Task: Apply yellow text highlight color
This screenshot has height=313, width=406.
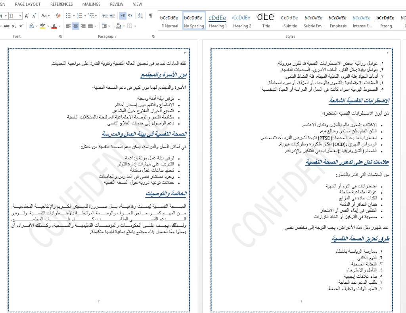Action: pos(43,26)
